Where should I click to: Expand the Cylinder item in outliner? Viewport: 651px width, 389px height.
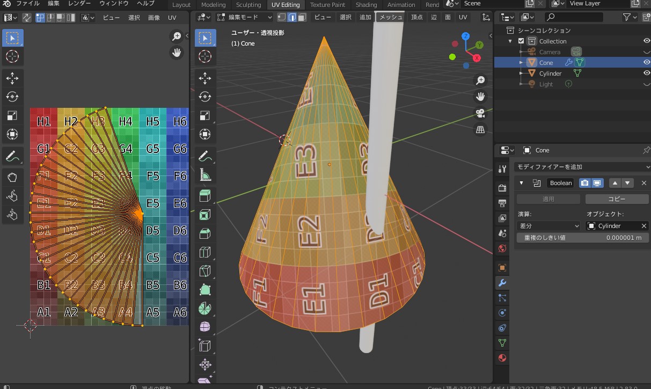521,74
